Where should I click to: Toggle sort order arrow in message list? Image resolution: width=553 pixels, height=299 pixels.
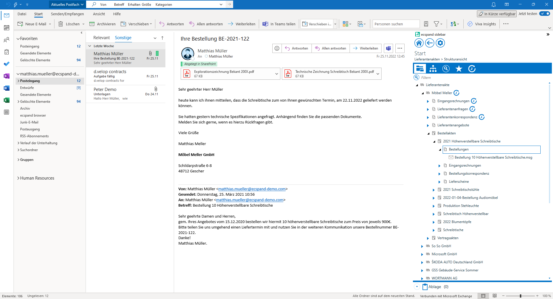(162, 38)
